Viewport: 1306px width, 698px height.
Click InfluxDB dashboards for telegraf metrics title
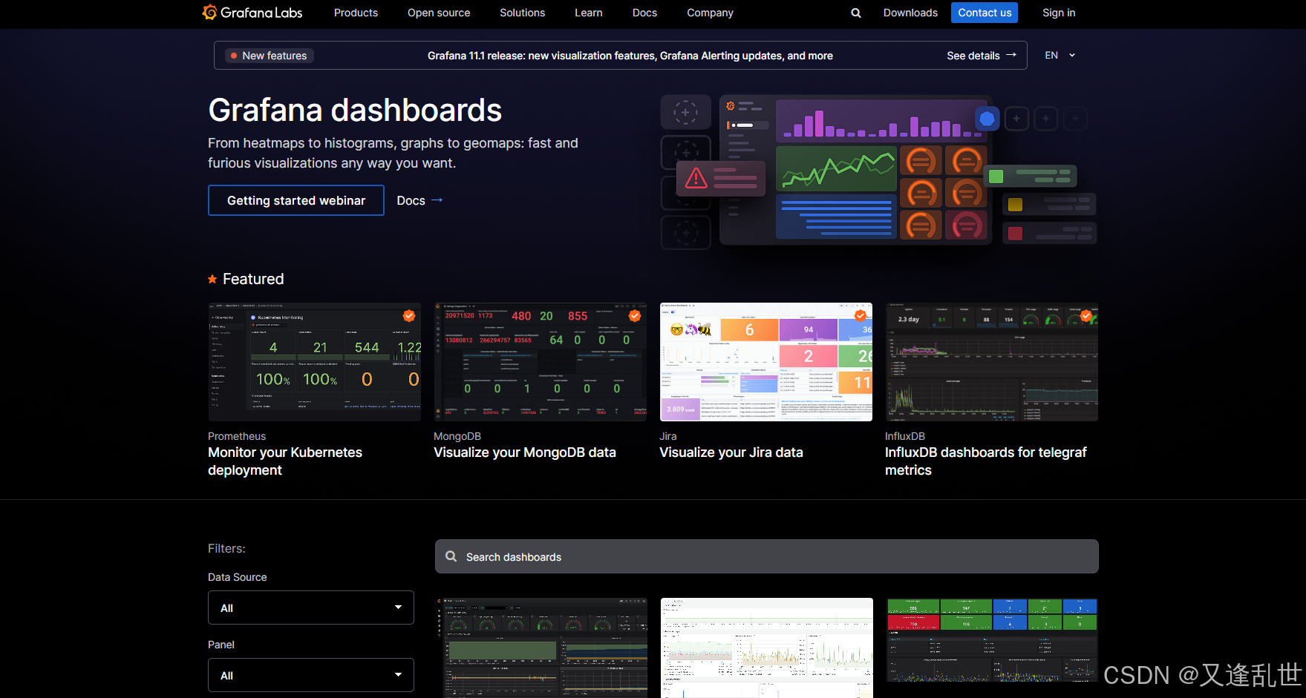pyautogui.click(x=986, y=461)
